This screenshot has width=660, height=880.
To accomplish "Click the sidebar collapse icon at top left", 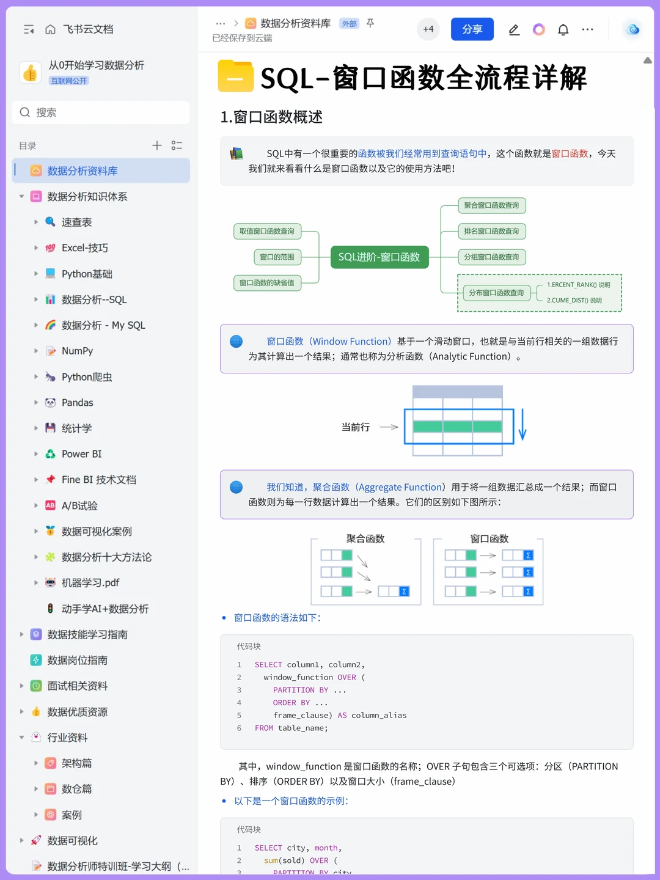I will tap(28, 29).
